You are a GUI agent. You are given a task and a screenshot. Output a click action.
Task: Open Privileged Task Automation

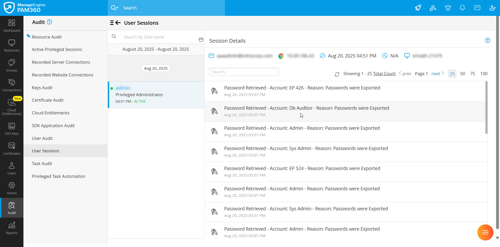coord(59,176)
